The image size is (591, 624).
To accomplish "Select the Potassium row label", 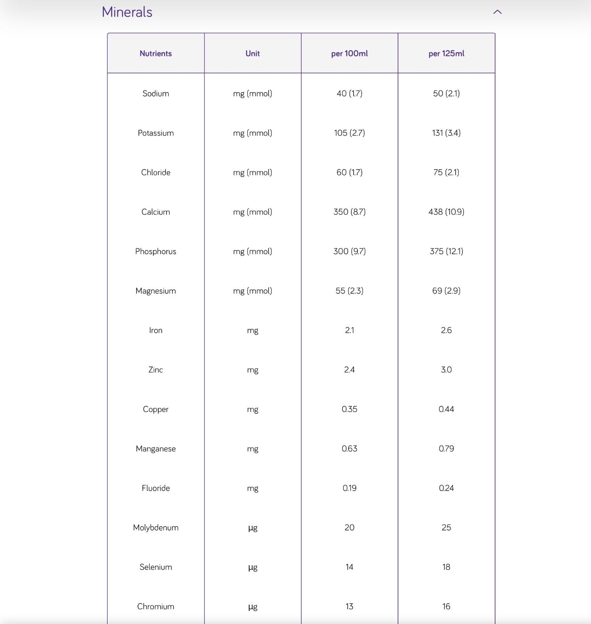I will [156, 133].
